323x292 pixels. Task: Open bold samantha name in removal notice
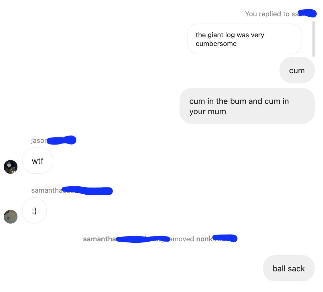(x=100, y=239)
